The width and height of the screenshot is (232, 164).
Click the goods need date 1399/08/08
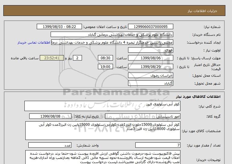tap(50, 116)
